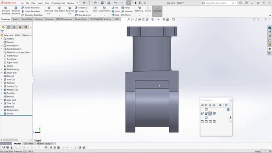Switch to the Evaluate tab
The width and height of the screenshot is (272, 153).
(49, 19)
